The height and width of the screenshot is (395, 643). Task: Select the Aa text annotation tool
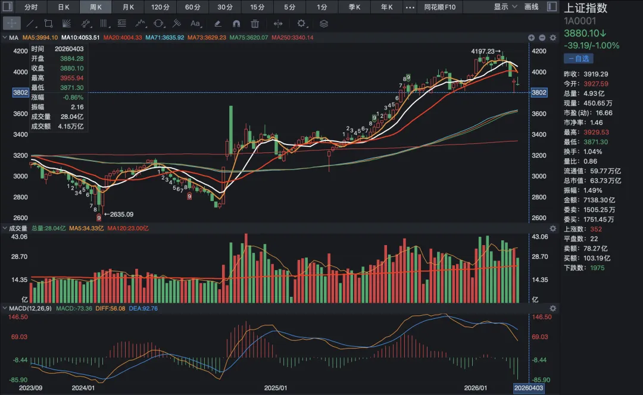(x=195, y=23)
